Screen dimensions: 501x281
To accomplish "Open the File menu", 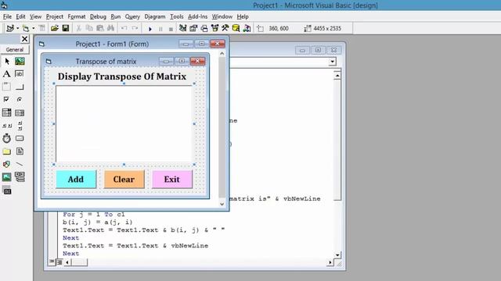I will [7, 16].
